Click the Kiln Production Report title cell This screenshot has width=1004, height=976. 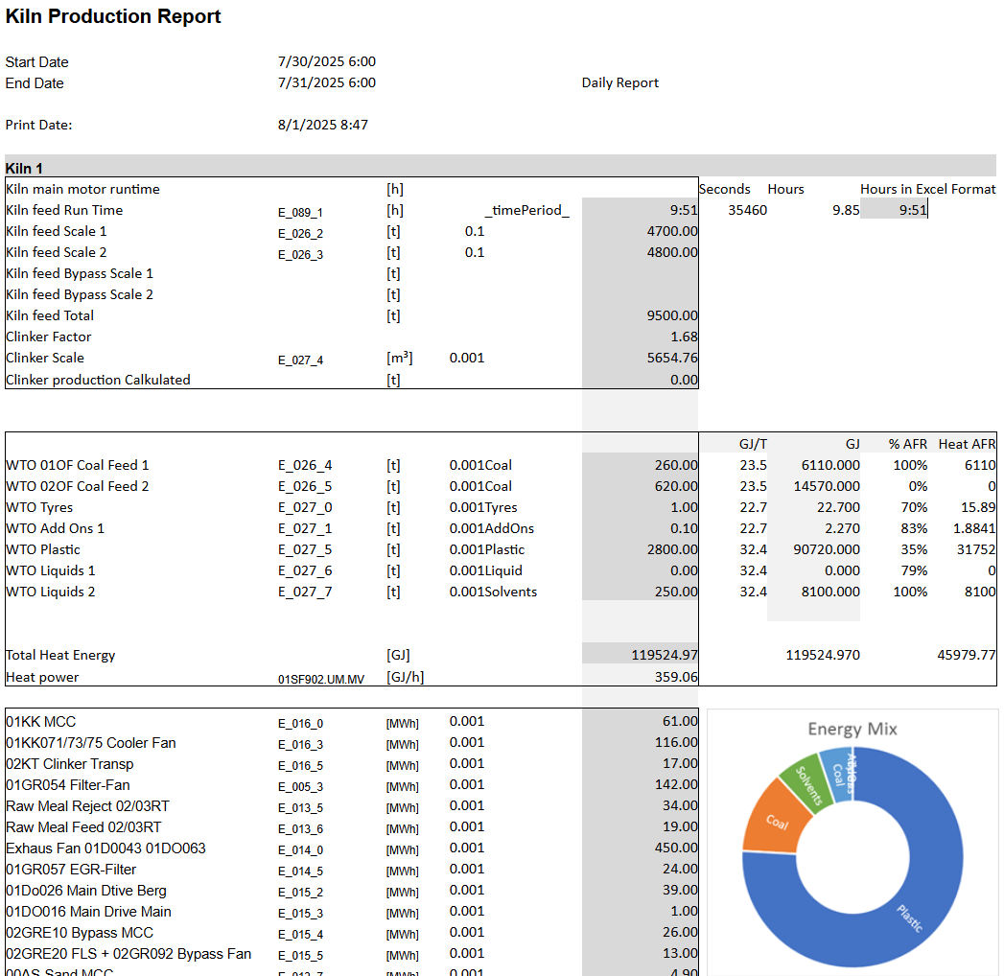tap(113, 16)
